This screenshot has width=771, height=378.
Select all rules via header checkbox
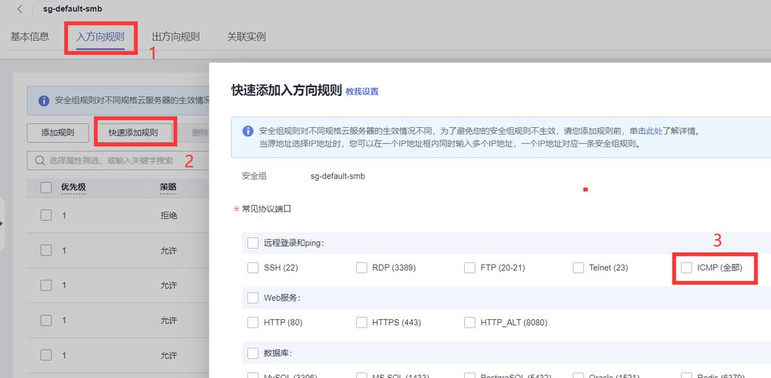point(45,187)
